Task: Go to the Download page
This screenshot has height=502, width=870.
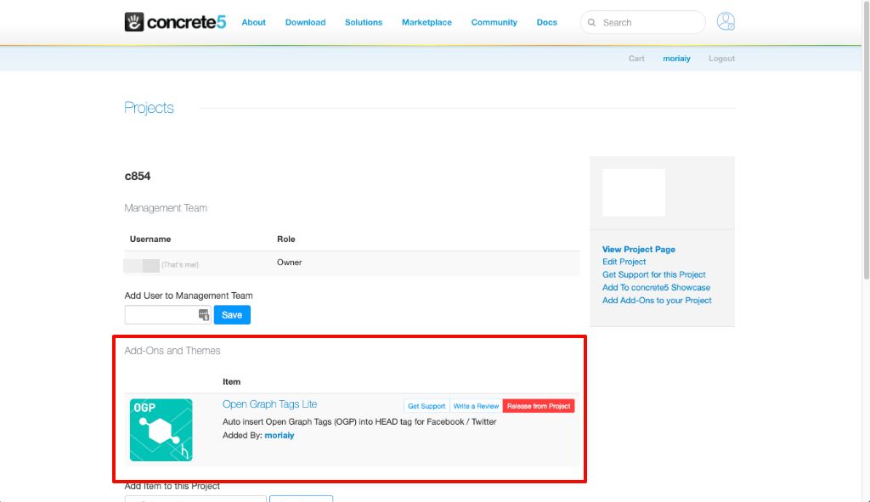Action: pyautogui.click(x=305, y=22)
